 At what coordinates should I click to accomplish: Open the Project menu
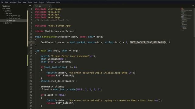coord(41,2)
